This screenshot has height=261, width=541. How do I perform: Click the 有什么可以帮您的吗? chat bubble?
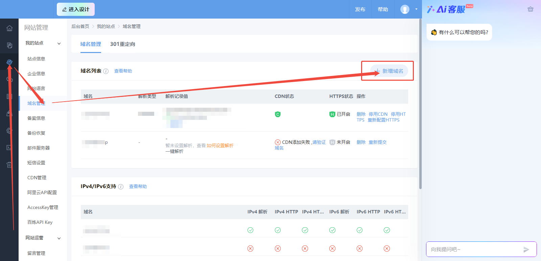pos(459,32)
